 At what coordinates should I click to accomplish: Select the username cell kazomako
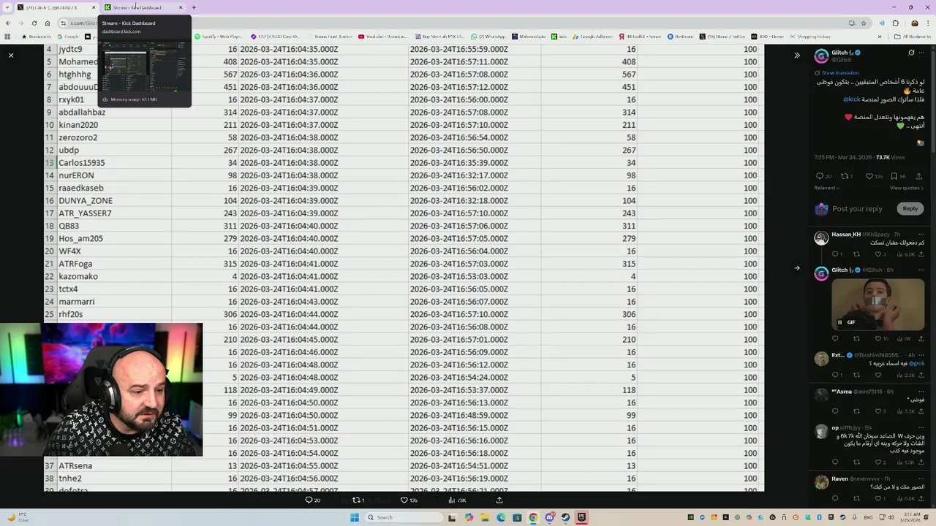pos(114,276)
